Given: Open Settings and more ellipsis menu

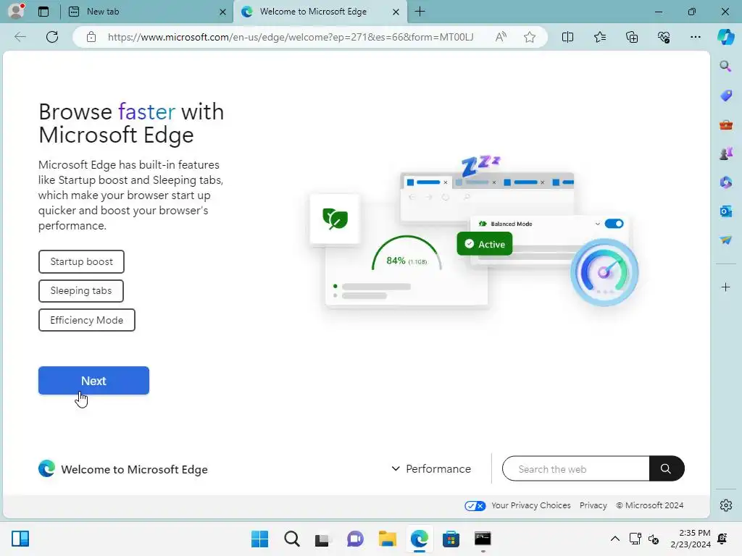Looking at the screenshot, I should coord(695,37).
